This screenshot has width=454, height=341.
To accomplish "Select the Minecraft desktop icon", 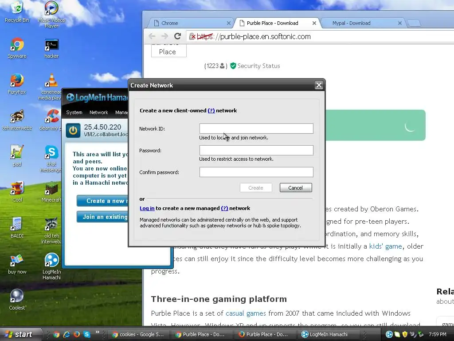I will 51,192.
